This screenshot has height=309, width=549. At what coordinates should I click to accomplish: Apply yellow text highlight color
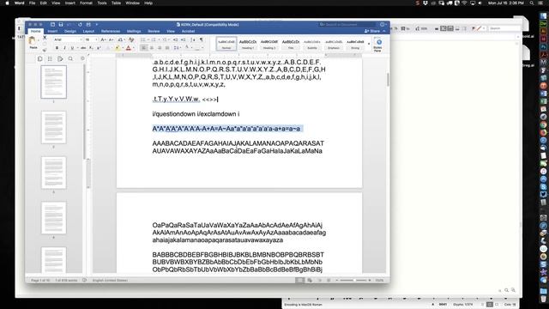tap(118, 48)
